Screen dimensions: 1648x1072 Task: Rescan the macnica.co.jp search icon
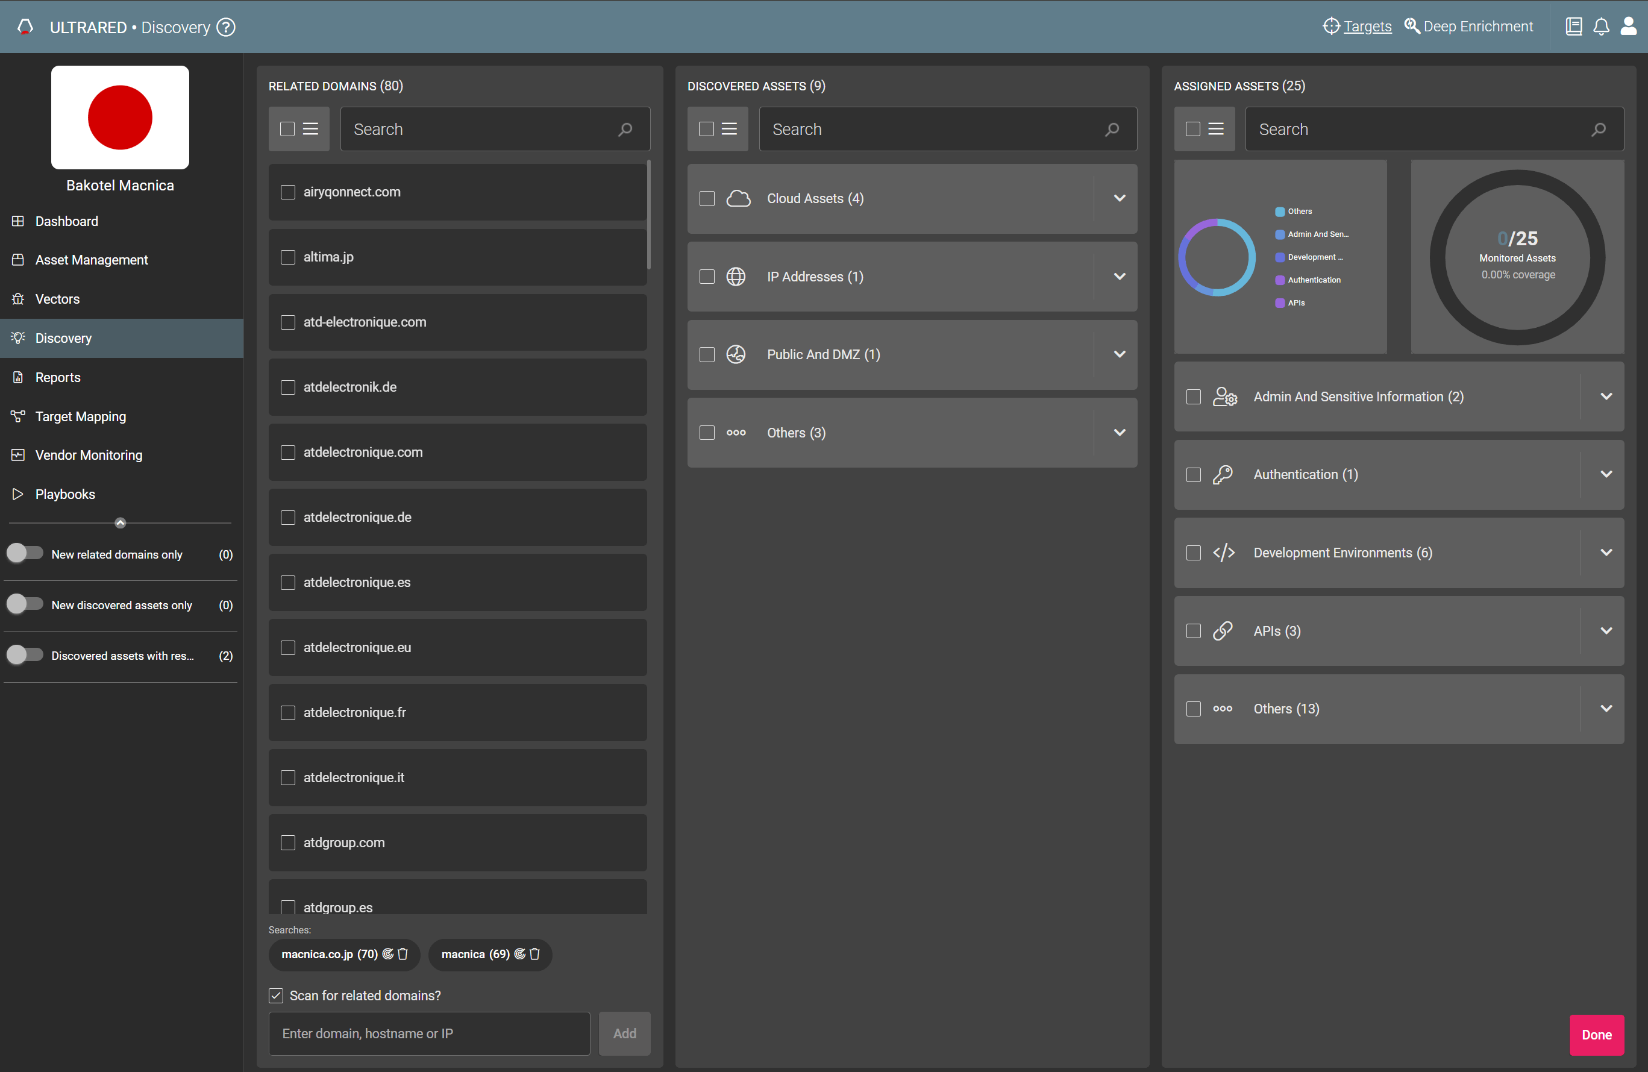388,954
